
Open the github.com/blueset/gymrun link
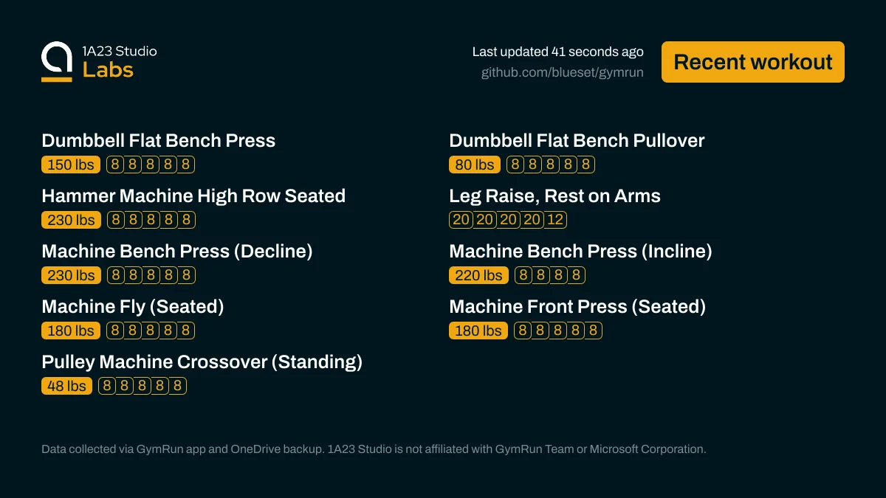coord(562,72)
